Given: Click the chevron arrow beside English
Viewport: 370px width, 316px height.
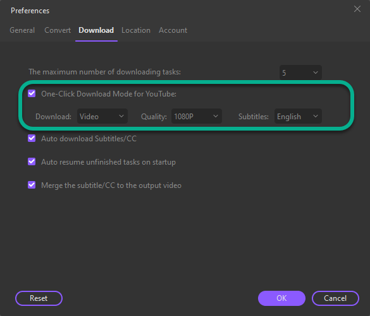Looking at the screenshot, I should click(x=316, y=116).
